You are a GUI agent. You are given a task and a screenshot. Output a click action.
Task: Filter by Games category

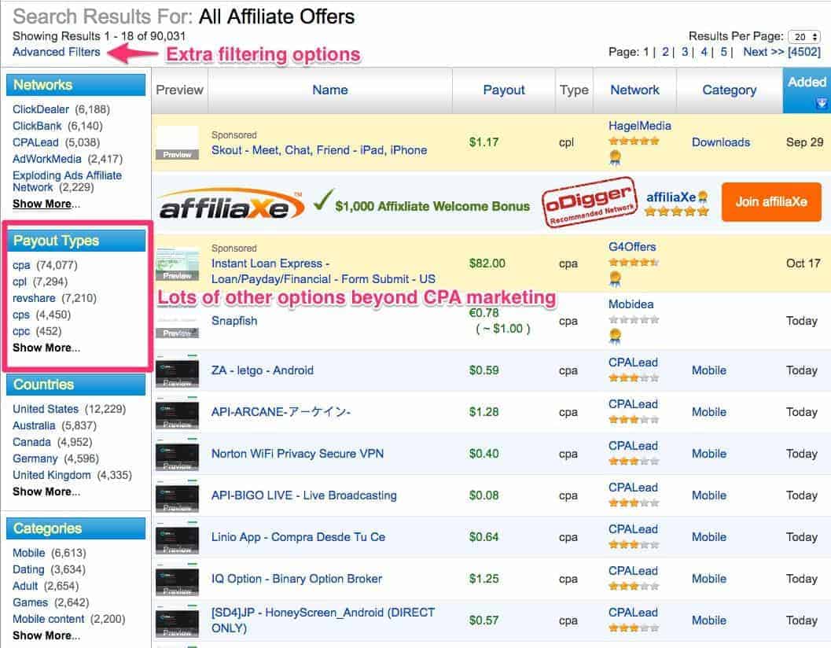(30, 602)
